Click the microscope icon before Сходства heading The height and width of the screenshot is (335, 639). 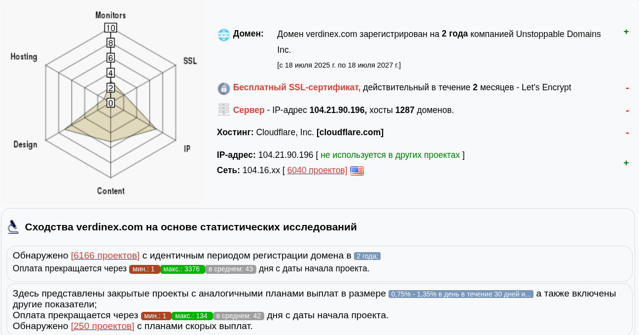tap(13, 227)
